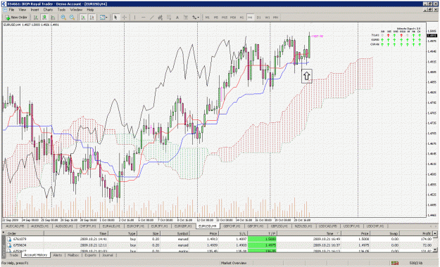Switch timeframe to D1
Screen dimensions: 440x267
pos(259,18)
